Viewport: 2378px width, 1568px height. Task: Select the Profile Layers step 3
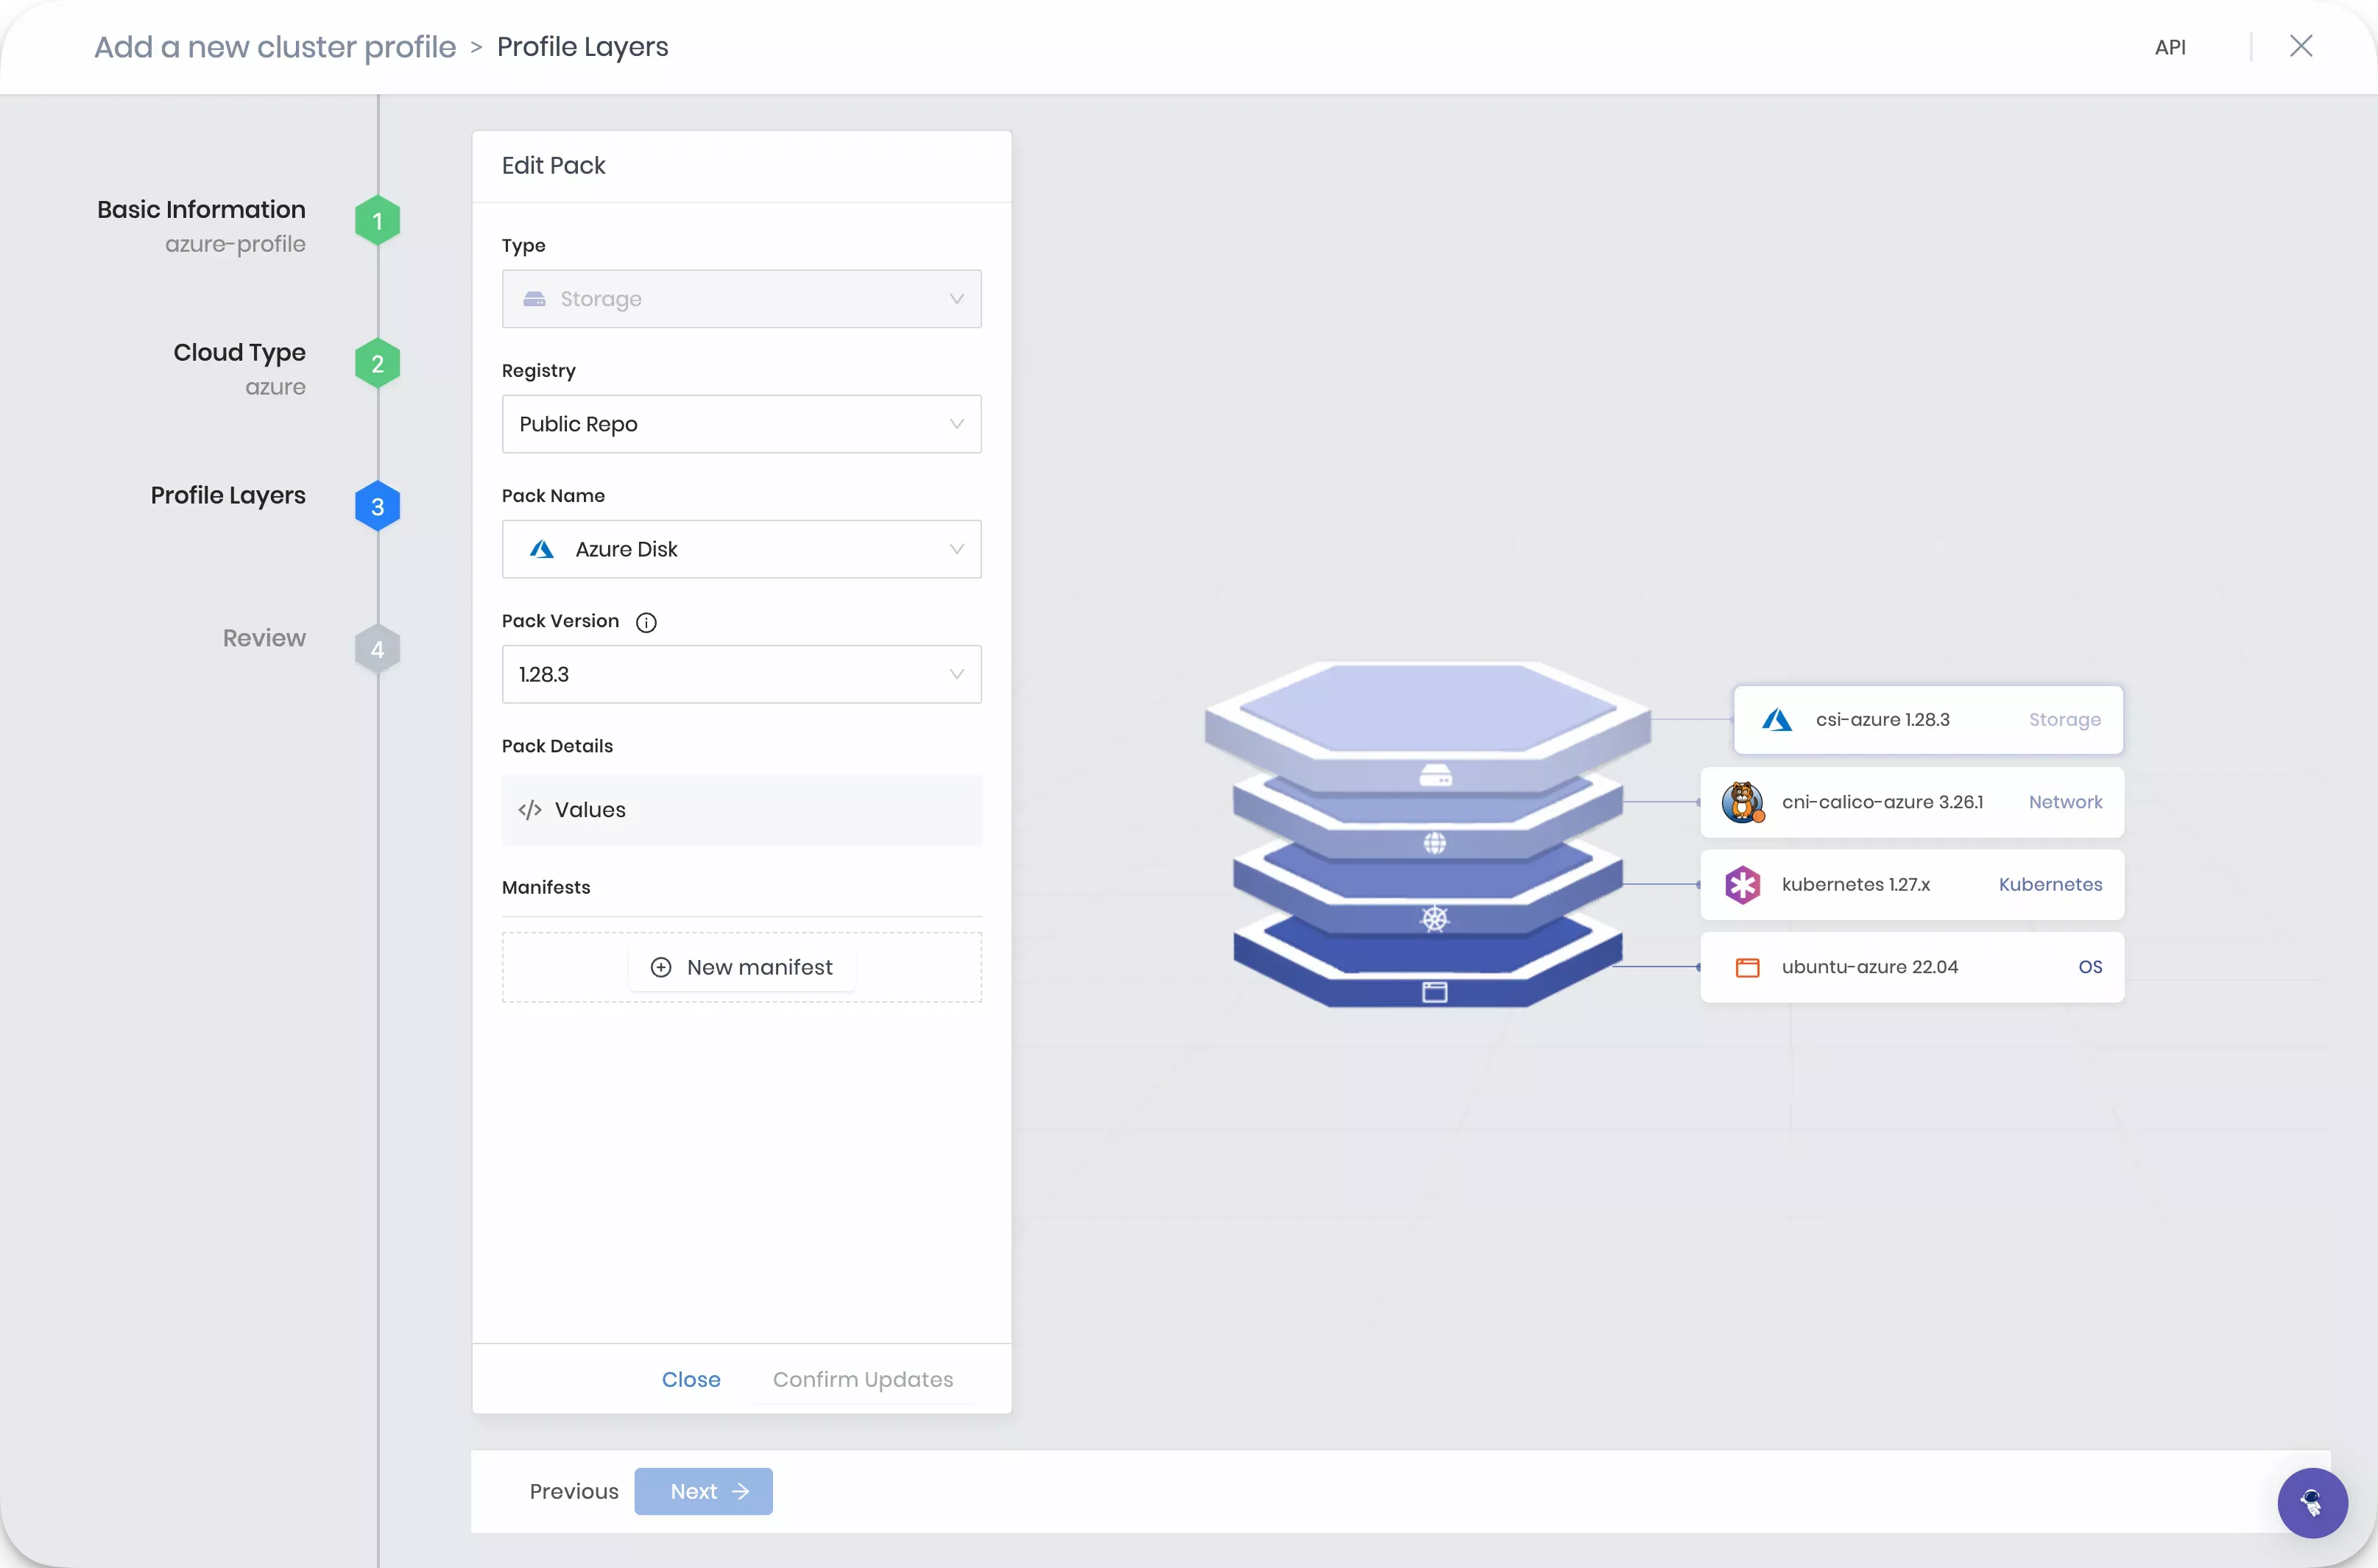point(376,506)
